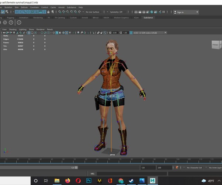Click the camera bookmarks panel icon
The image size is (222, 185).
[x=14, y=33]
